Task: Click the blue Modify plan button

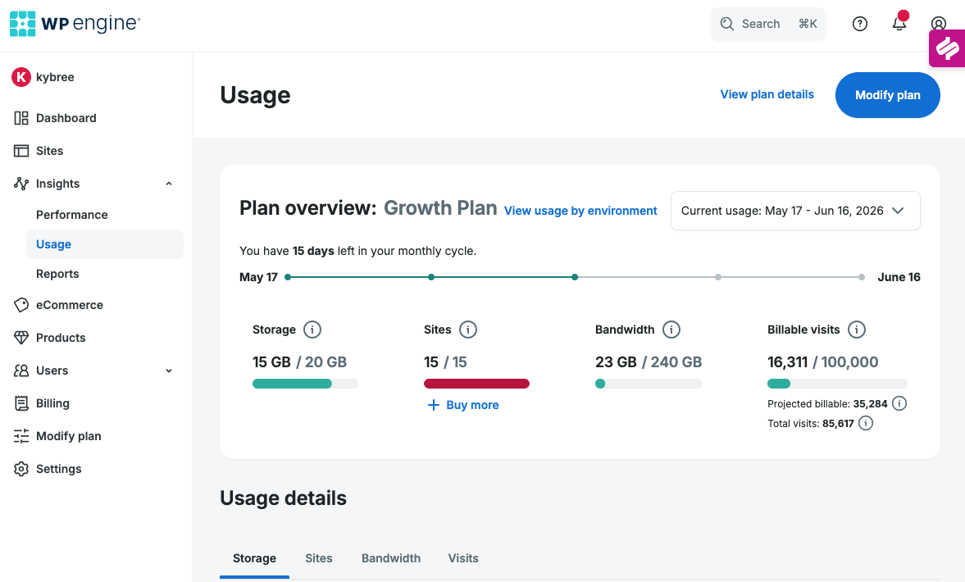Action: click(887, 95)
